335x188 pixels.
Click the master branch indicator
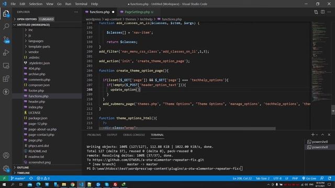click(x=18, y=178)
